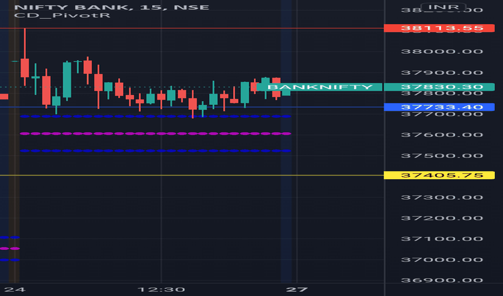Select the upper blue dotted pivot line near 37700

(x=155, y=116)
